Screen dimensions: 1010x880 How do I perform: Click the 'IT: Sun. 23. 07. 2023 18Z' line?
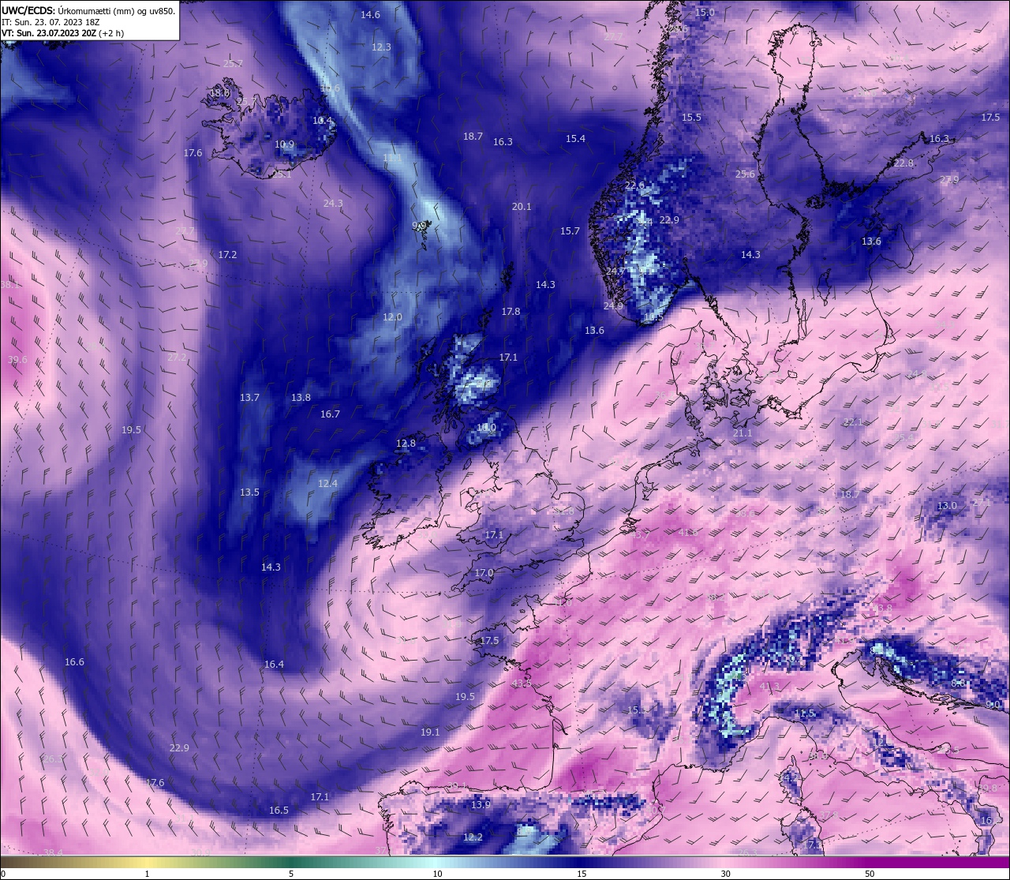50,22
